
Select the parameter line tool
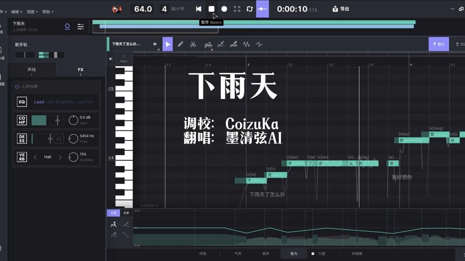pyautogui.click(x=126, y=235)
